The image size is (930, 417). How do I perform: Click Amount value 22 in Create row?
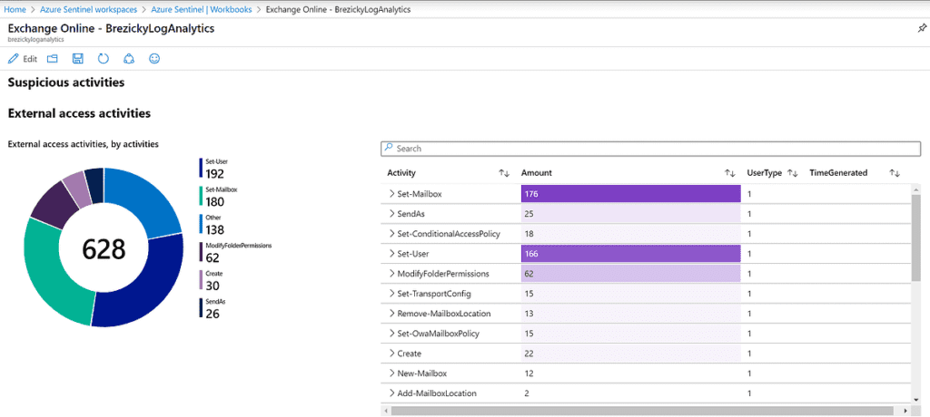point(529,353)
